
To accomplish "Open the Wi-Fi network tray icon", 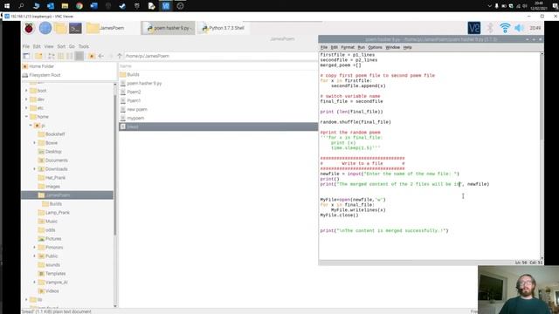I will click(505, 28).
